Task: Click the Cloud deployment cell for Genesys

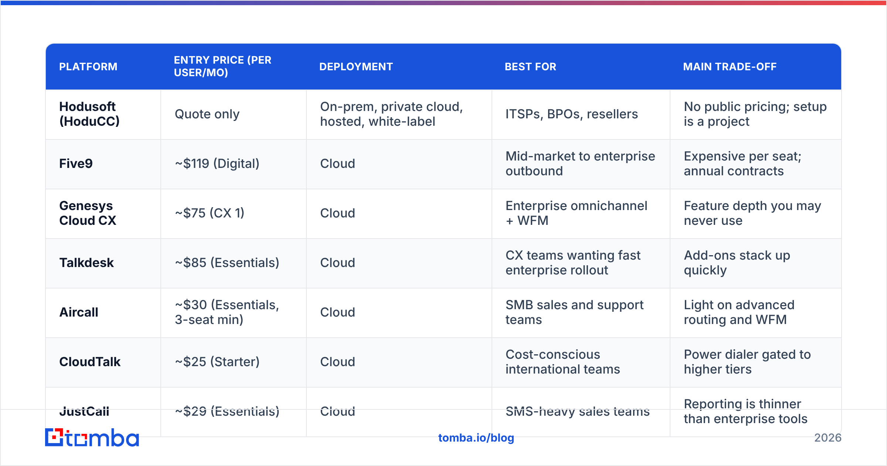Action: (399, 214)
